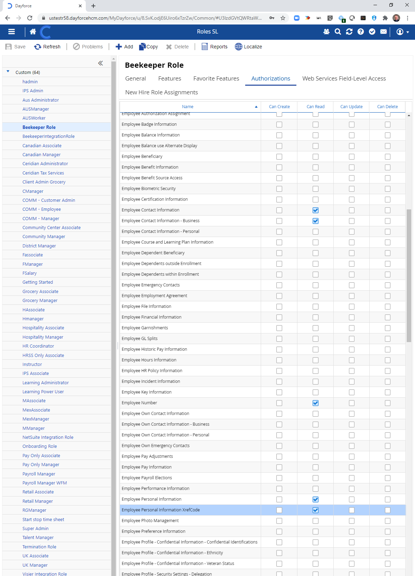415x576 pixels.
Task: Check Can Delete for Employee Garnishments
Action: (388, 328)
